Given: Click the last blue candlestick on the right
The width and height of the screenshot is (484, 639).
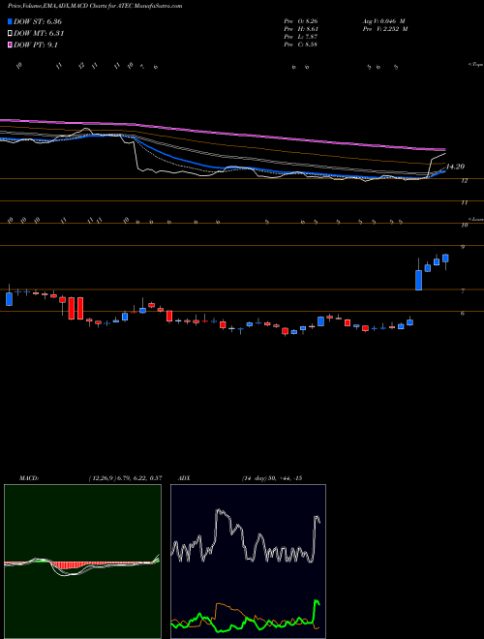Looking at the screenshot, I should click(445, 259).
